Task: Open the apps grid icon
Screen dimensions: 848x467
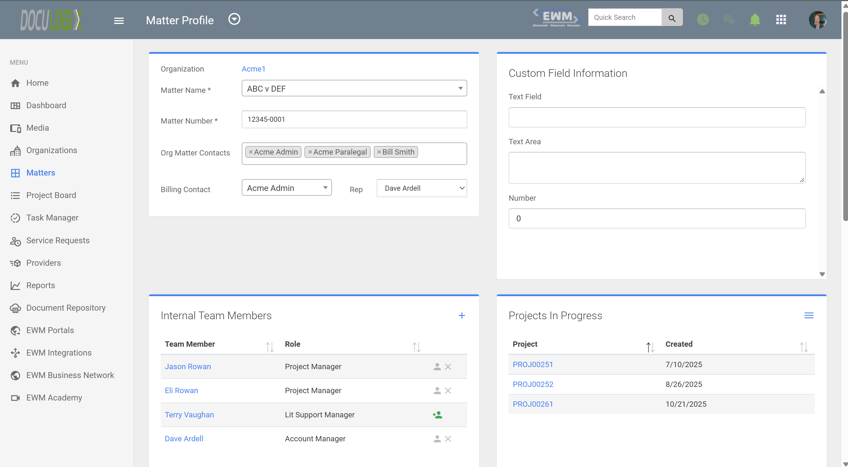Action: point(781,20)
